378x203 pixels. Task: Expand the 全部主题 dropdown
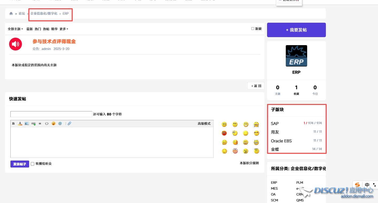tap(15, 29)
